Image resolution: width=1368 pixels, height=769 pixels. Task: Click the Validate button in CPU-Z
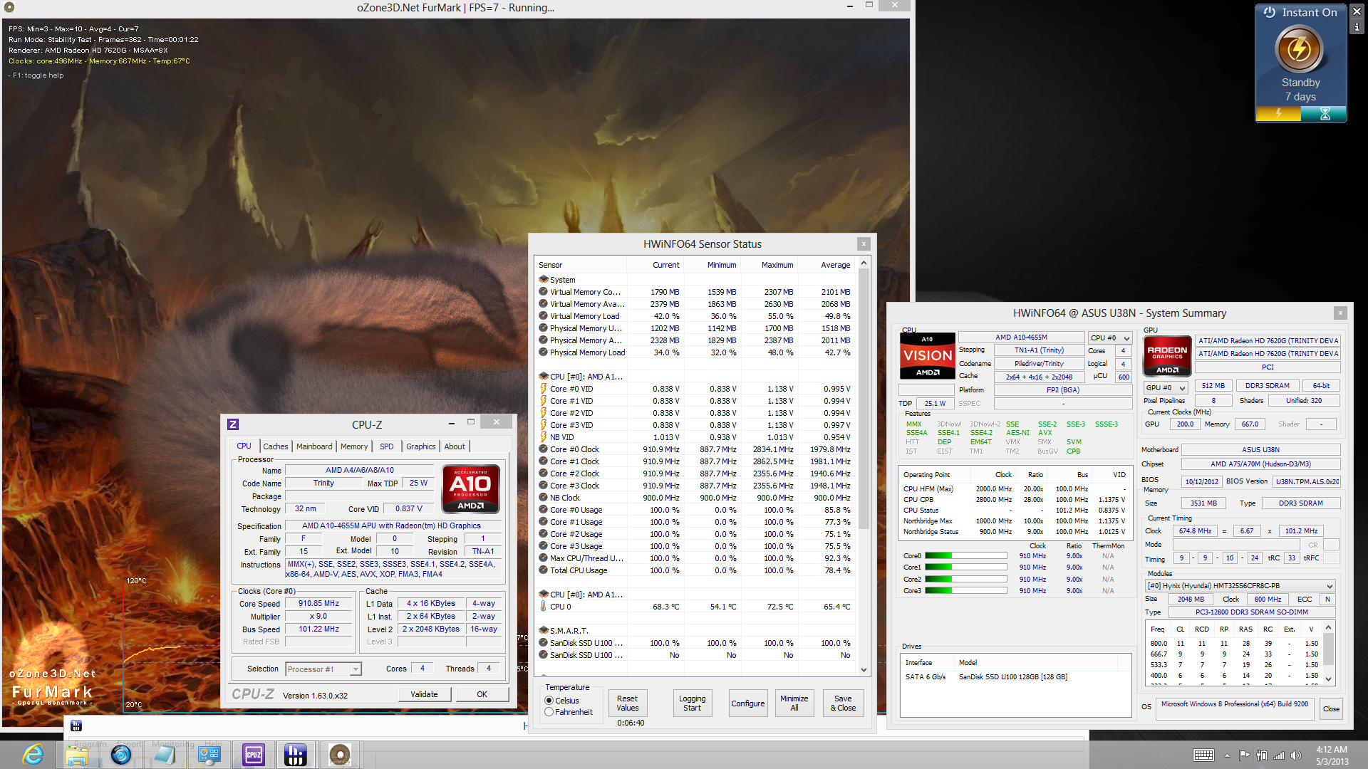pyautogui.click(x=424, y=694)
